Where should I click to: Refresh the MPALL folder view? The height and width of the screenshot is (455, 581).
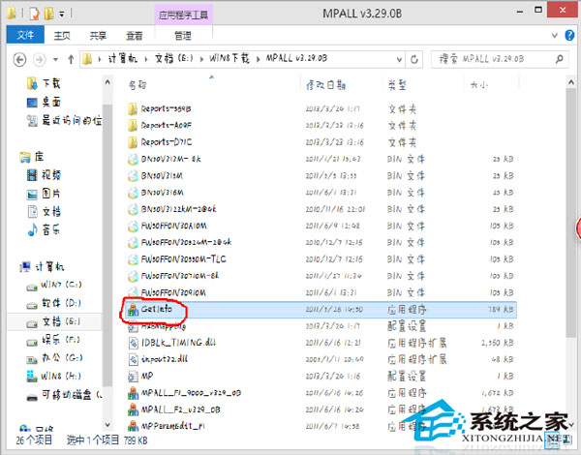coord(414,59)
